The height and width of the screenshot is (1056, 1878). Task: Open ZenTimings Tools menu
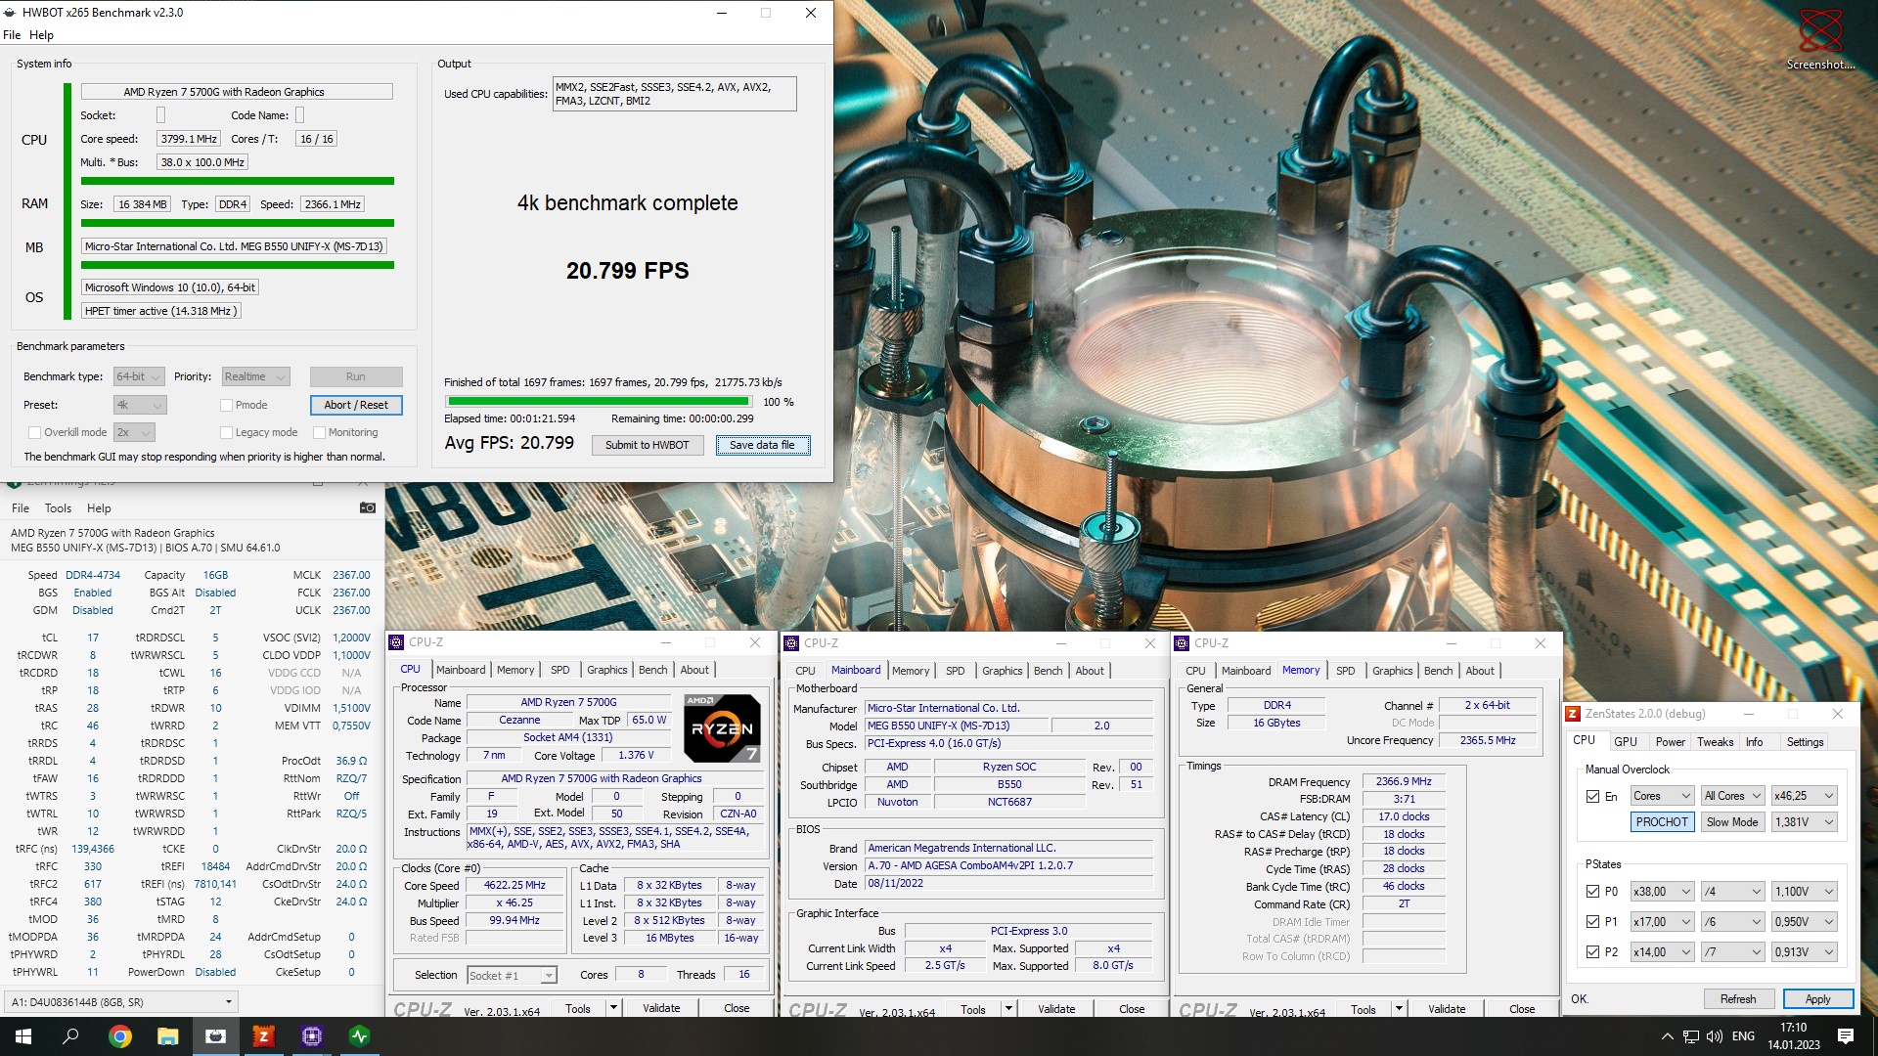(x=58, y=508)
